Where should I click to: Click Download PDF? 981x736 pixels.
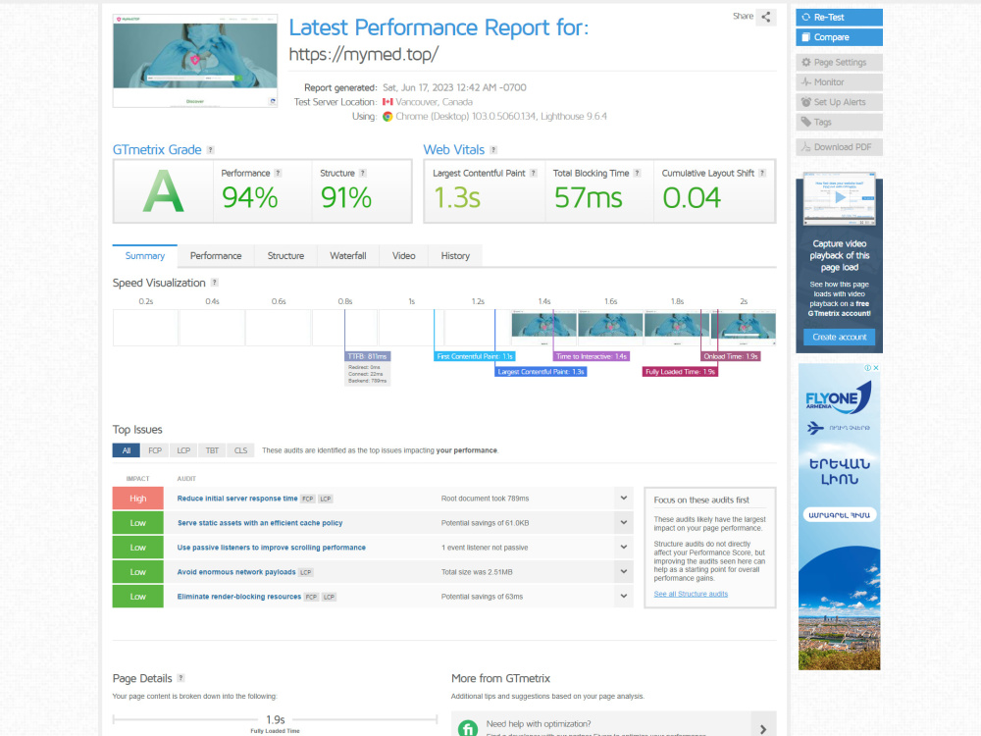tap(839, 147)
